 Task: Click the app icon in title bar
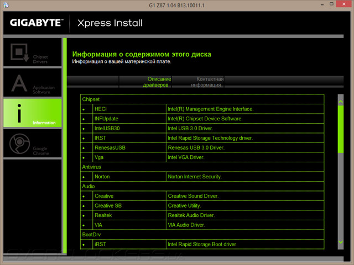click(x=6, y=5)
